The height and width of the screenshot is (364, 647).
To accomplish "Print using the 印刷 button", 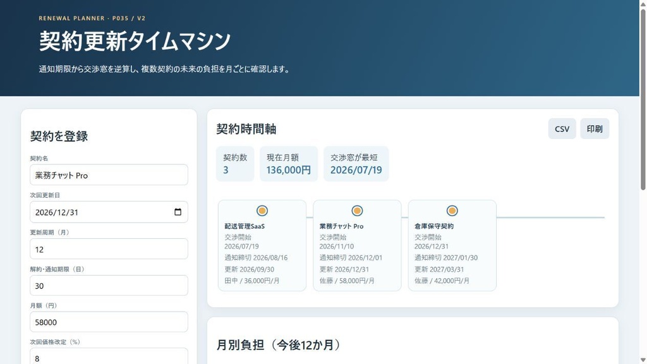I will click(x=595, y=129).
